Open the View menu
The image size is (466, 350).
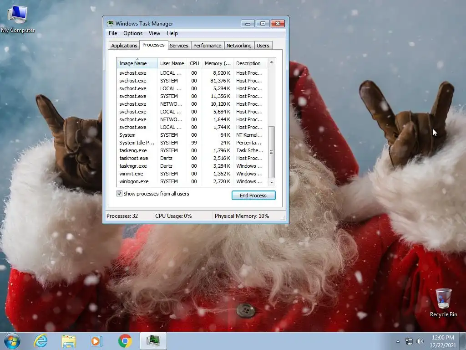[154, 33]
